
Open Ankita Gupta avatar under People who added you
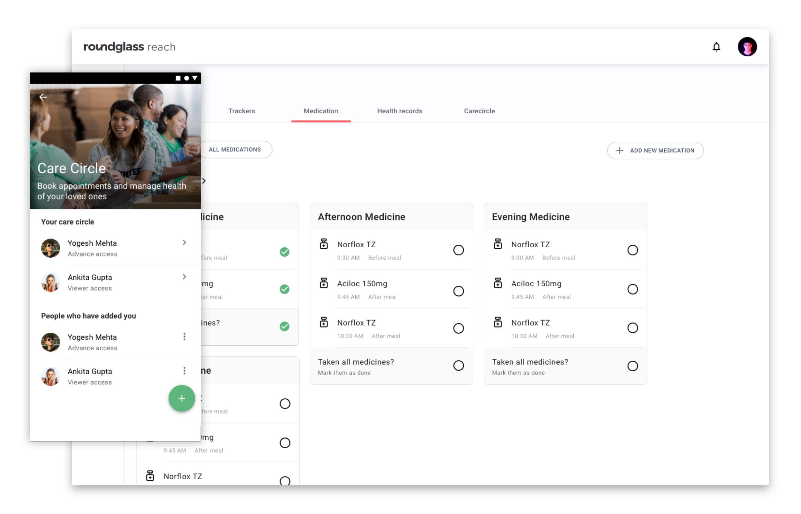coord(50,376)
